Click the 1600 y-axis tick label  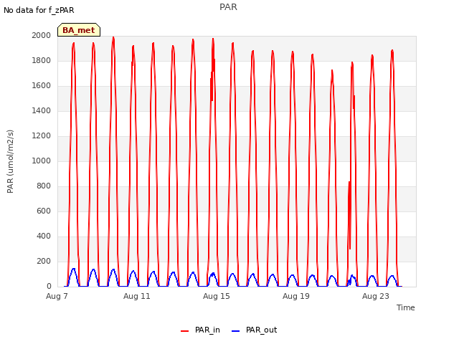[x=42, y=86]
